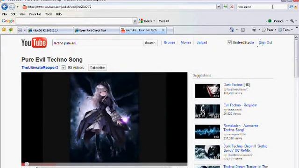The height and width of the screenshot is (168, 299).
Task: Open the Upload link
Action: click(202, 42)
